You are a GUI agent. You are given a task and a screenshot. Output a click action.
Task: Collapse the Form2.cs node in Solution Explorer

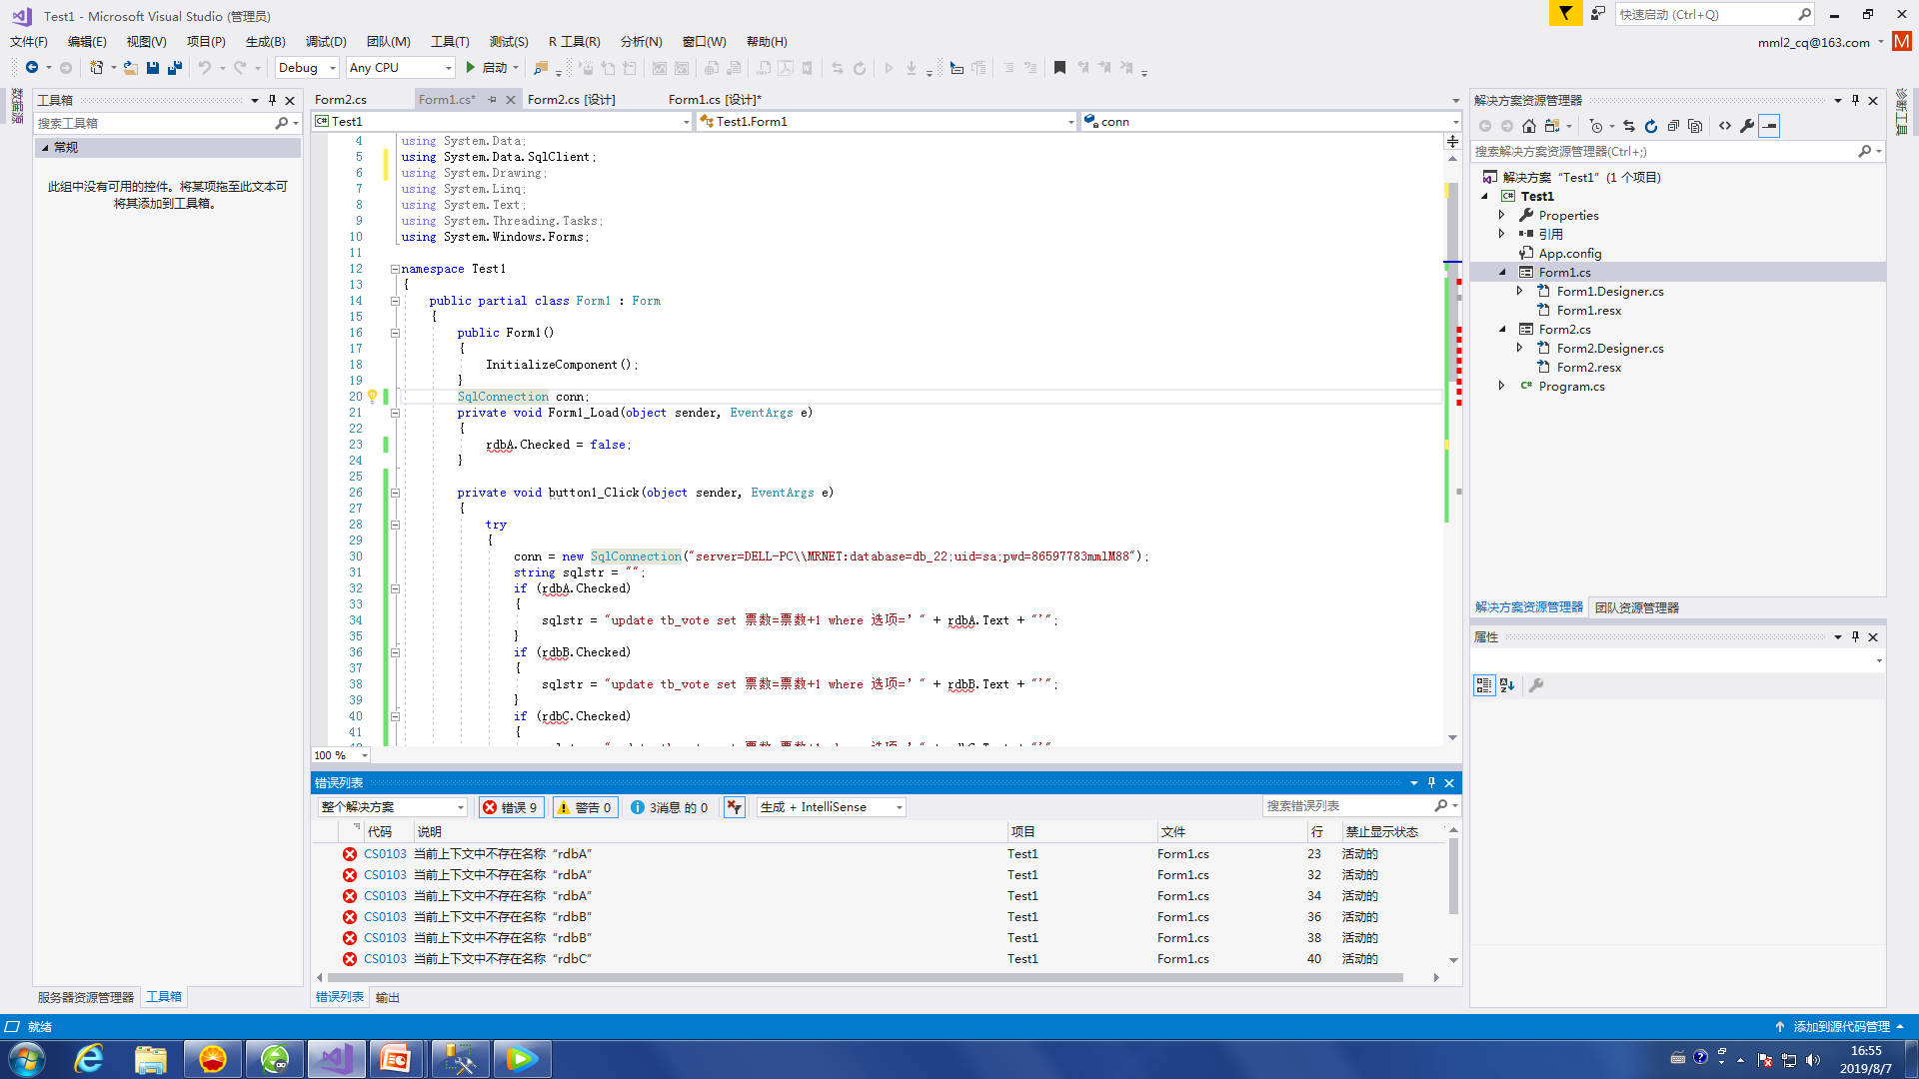pos(1501,330)
